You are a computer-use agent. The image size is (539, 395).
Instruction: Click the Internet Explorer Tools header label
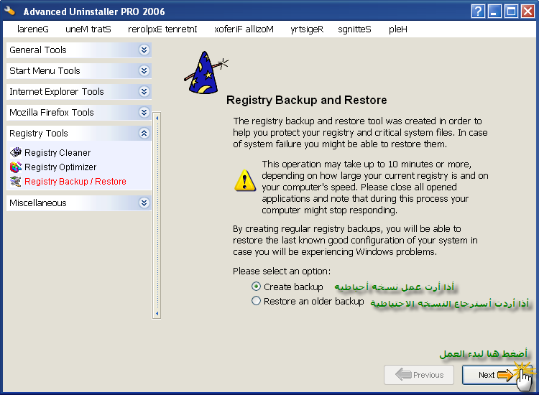click(57, 91)
